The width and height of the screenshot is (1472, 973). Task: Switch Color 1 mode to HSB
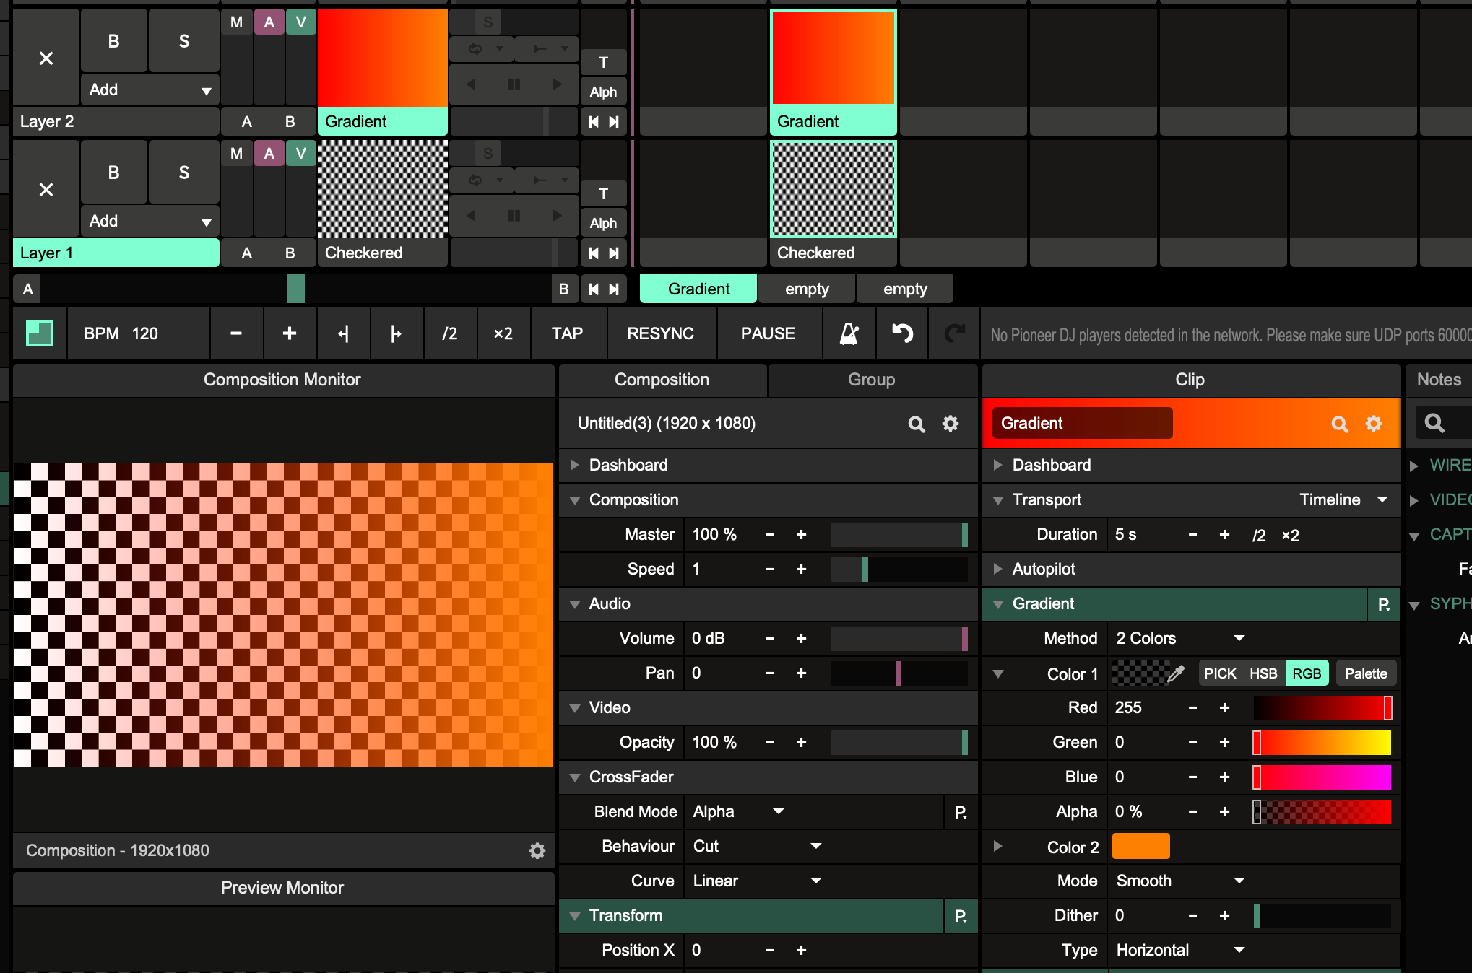click(1263, 673)
